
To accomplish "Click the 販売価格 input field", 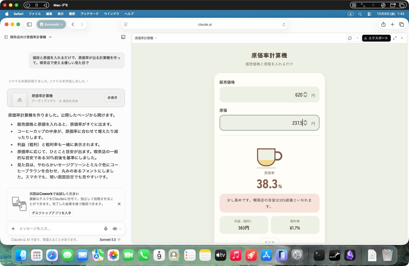I will tap(269, 95).
